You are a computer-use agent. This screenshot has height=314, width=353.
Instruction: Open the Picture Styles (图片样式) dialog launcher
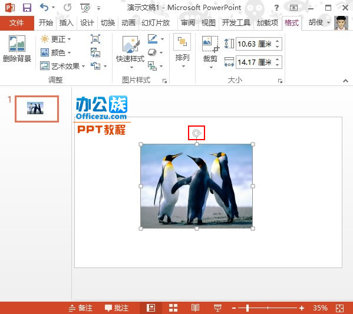point(165,81)
